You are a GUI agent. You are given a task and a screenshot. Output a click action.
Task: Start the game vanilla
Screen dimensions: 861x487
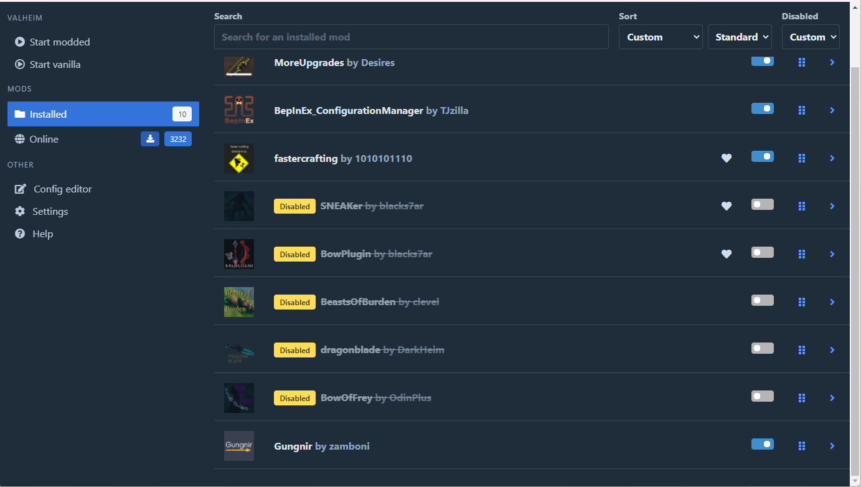tap(103, 64)
